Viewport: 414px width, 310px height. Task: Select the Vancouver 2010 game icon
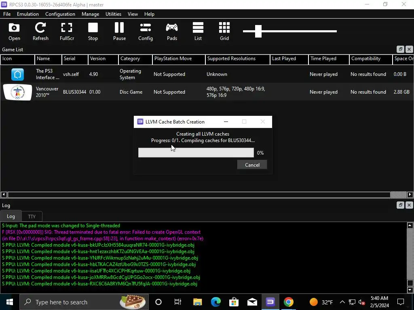pyautogui.click(x=17, y=92)
